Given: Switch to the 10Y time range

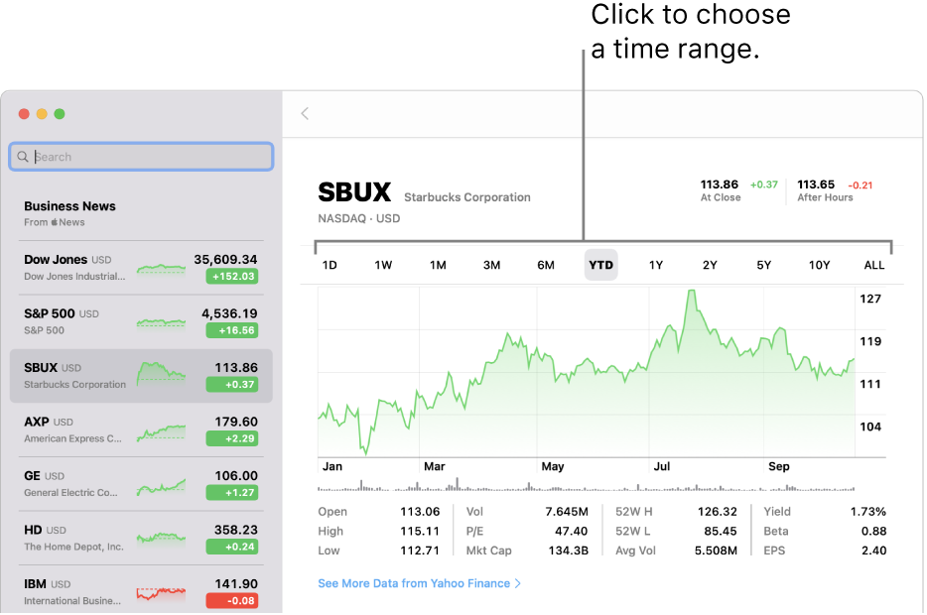Looking at the screenshot, I should coord(819,265).
